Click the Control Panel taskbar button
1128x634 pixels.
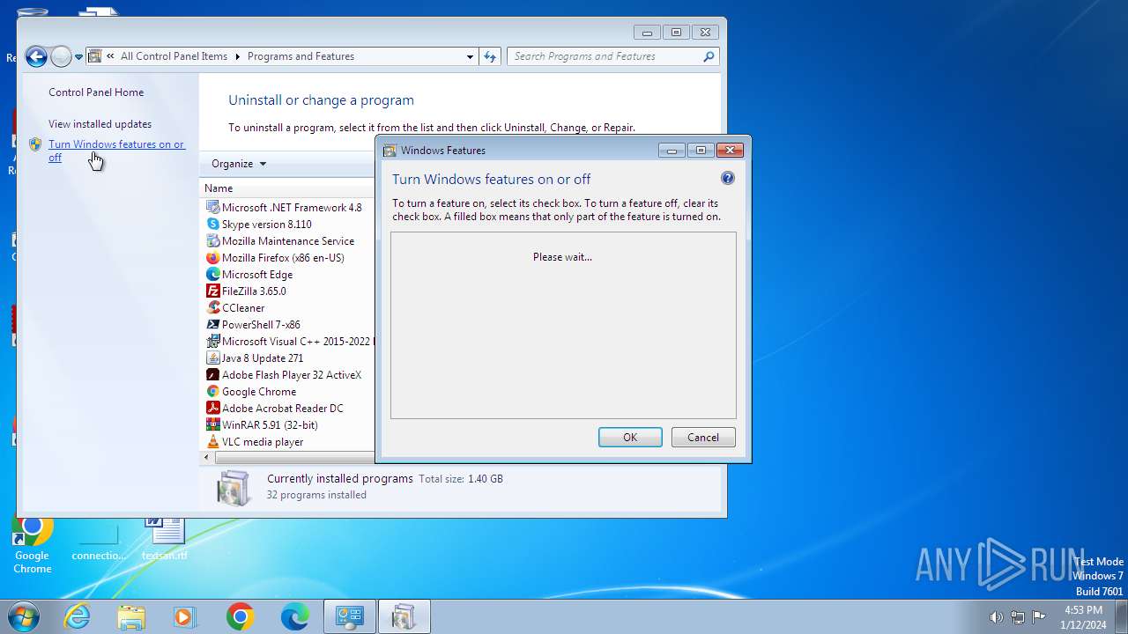[350, 616]
